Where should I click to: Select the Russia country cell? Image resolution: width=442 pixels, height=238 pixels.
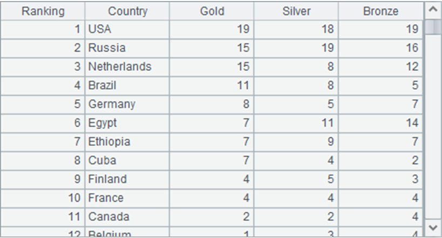(x=127, y=48)
